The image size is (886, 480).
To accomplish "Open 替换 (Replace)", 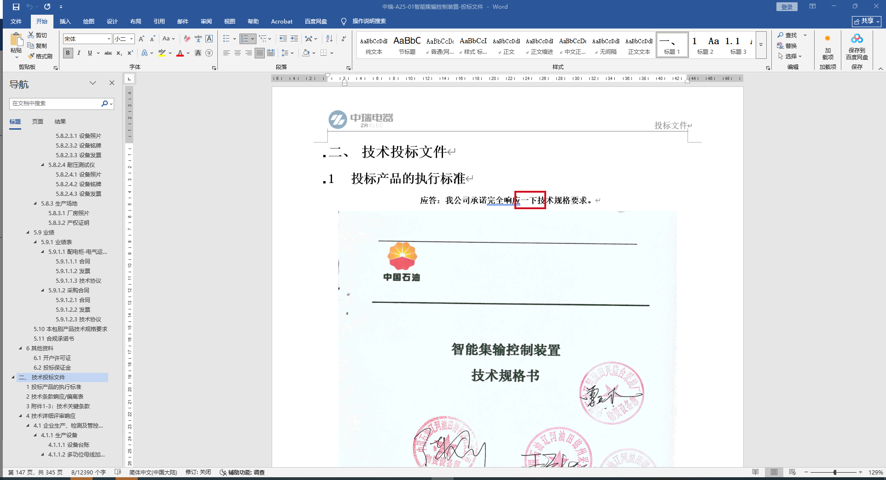I will pyautogui.click(x=787, y=46).
